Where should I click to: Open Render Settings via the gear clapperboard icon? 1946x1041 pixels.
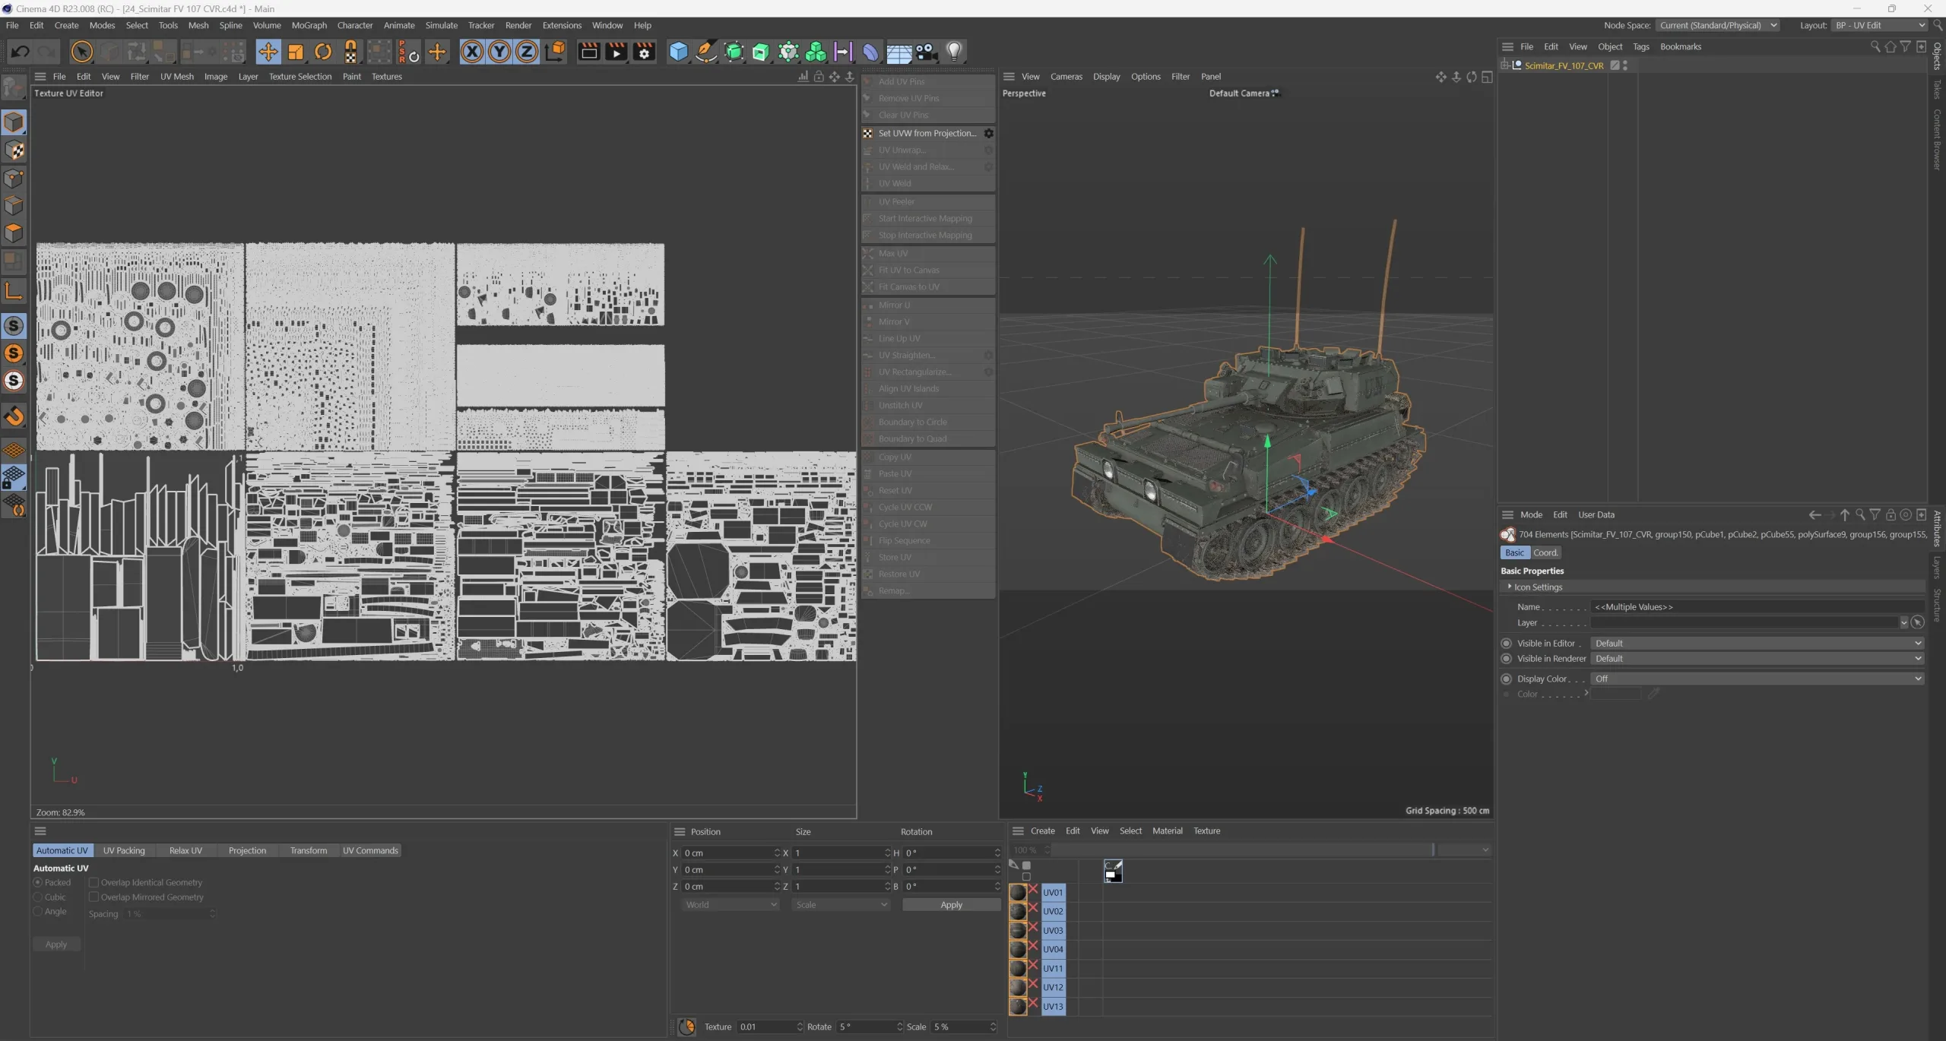(643, 51)
